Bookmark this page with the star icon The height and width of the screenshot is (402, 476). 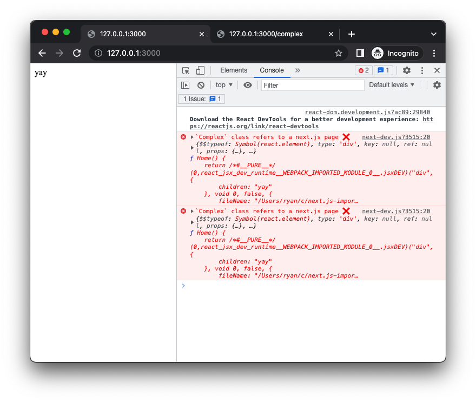(x=339, y=53)
